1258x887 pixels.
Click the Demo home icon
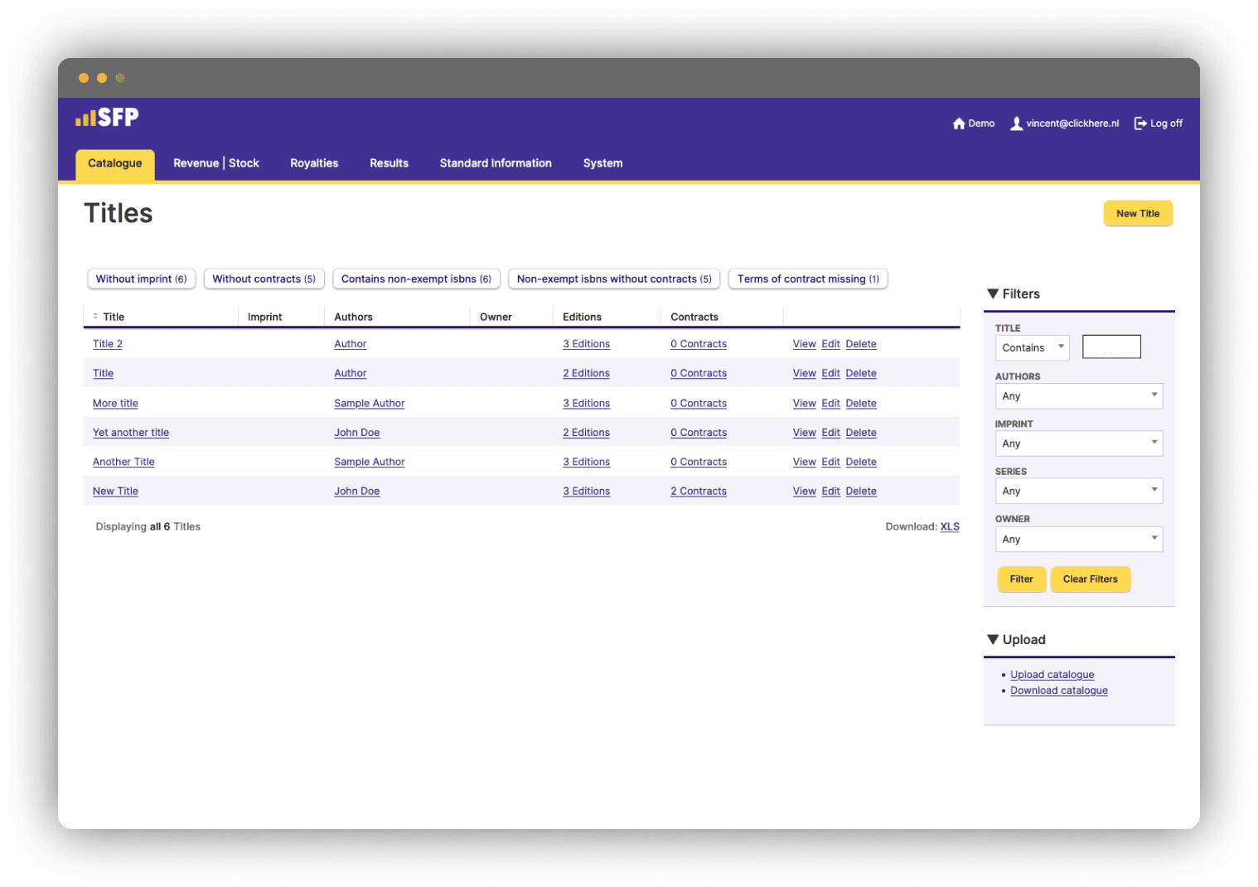tap(959, 124)
